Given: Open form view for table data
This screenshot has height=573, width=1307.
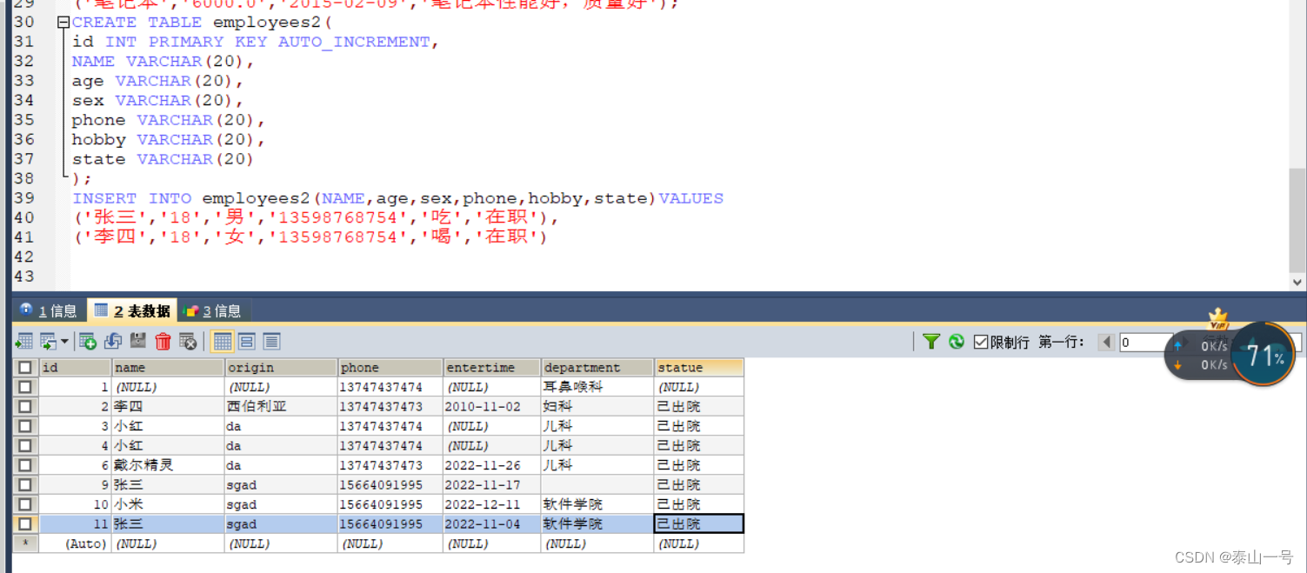Looking at the screenshot, I should (246, 341).
